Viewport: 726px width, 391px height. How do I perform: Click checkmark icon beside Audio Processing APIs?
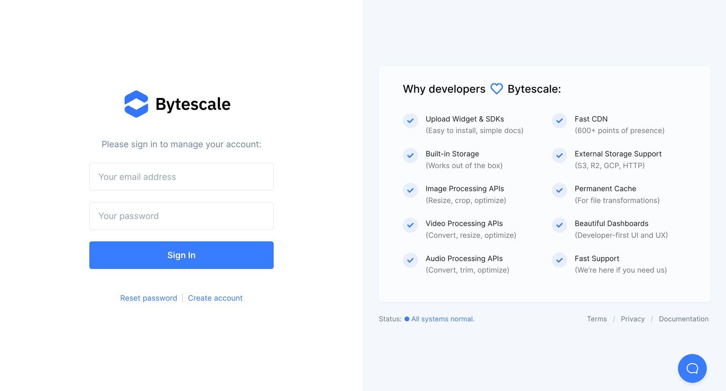[410, 260]
